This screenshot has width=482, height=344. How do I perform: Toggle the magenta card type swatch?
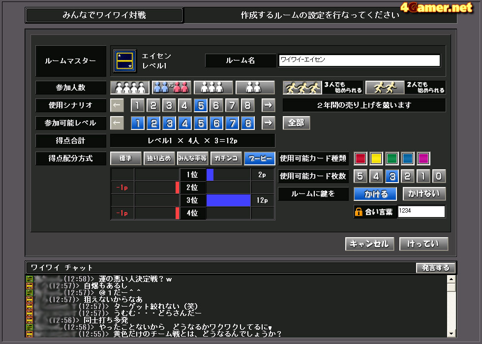[x=423, y=158]
